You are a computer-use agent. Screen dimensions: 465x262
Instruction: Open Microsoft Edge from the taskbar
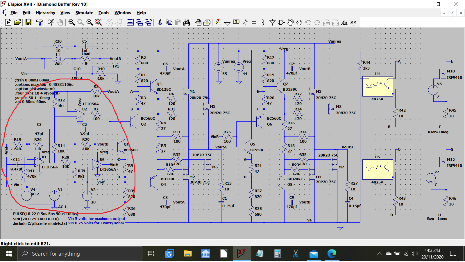tap(332, 254)
